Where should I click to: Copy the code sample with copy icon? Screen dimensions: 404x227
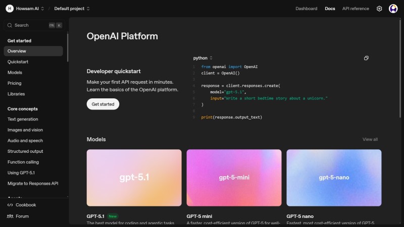click(x=366, y=58)
